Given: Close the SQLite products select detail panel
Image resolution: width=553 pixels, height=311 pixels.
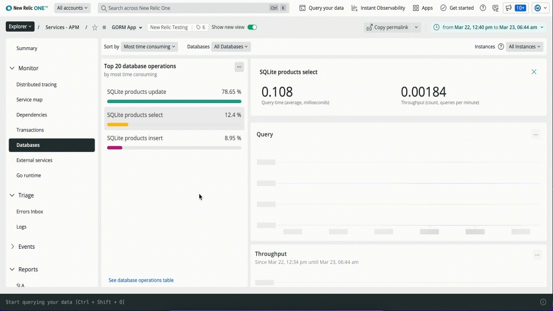Looking at the screenshot, I should tap(534, 72).
